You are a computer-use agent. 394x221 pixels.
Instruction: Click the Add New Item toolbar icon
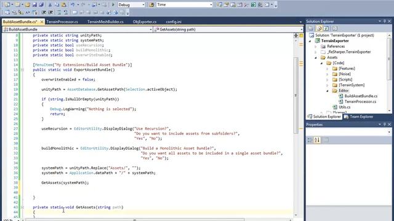pos(18,4)
